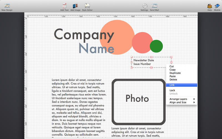
Task: Click the Issue Number text line
Action: pos(142,64)
